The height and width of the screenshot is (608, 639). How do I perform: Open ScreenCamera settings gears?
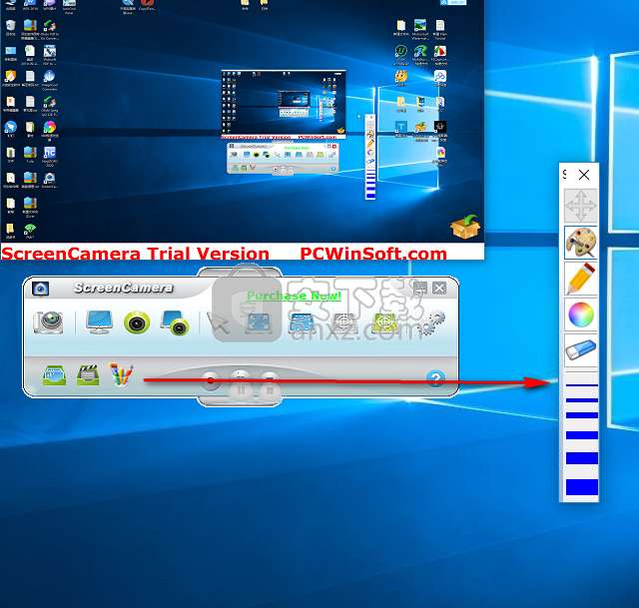(432, 322)
